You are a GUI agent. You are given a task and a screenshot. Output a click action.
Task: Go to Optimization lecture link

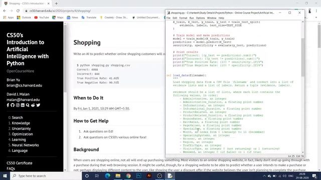click(22, 134)
